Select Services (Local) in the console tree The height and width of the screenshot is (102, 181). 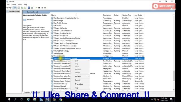click(14, 11)
